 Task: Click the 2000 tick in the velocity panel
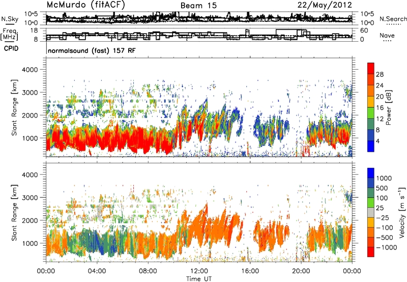30,220
